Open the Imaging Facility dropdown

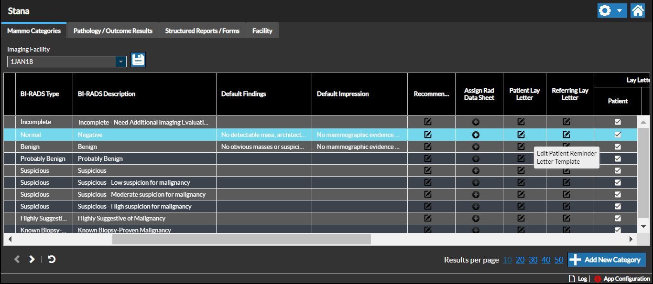121,62
